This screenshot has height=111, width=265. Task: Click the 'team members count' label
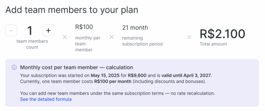click(x=32, y=44)
